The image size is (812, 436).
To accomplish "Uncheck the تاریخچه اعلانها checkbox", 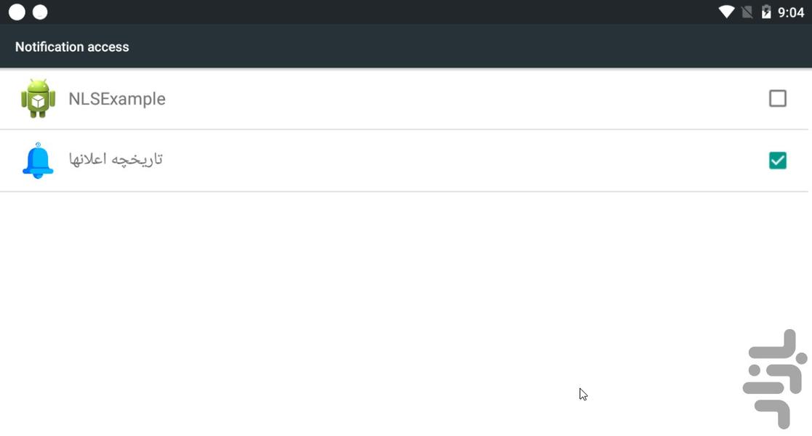I will [777, 161].
